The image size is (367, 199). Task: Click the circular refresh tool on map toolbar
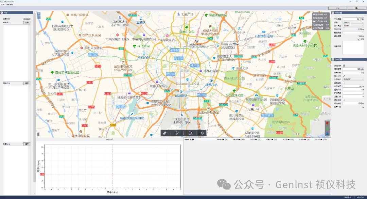pyautogui.click(x=190, y=133)
